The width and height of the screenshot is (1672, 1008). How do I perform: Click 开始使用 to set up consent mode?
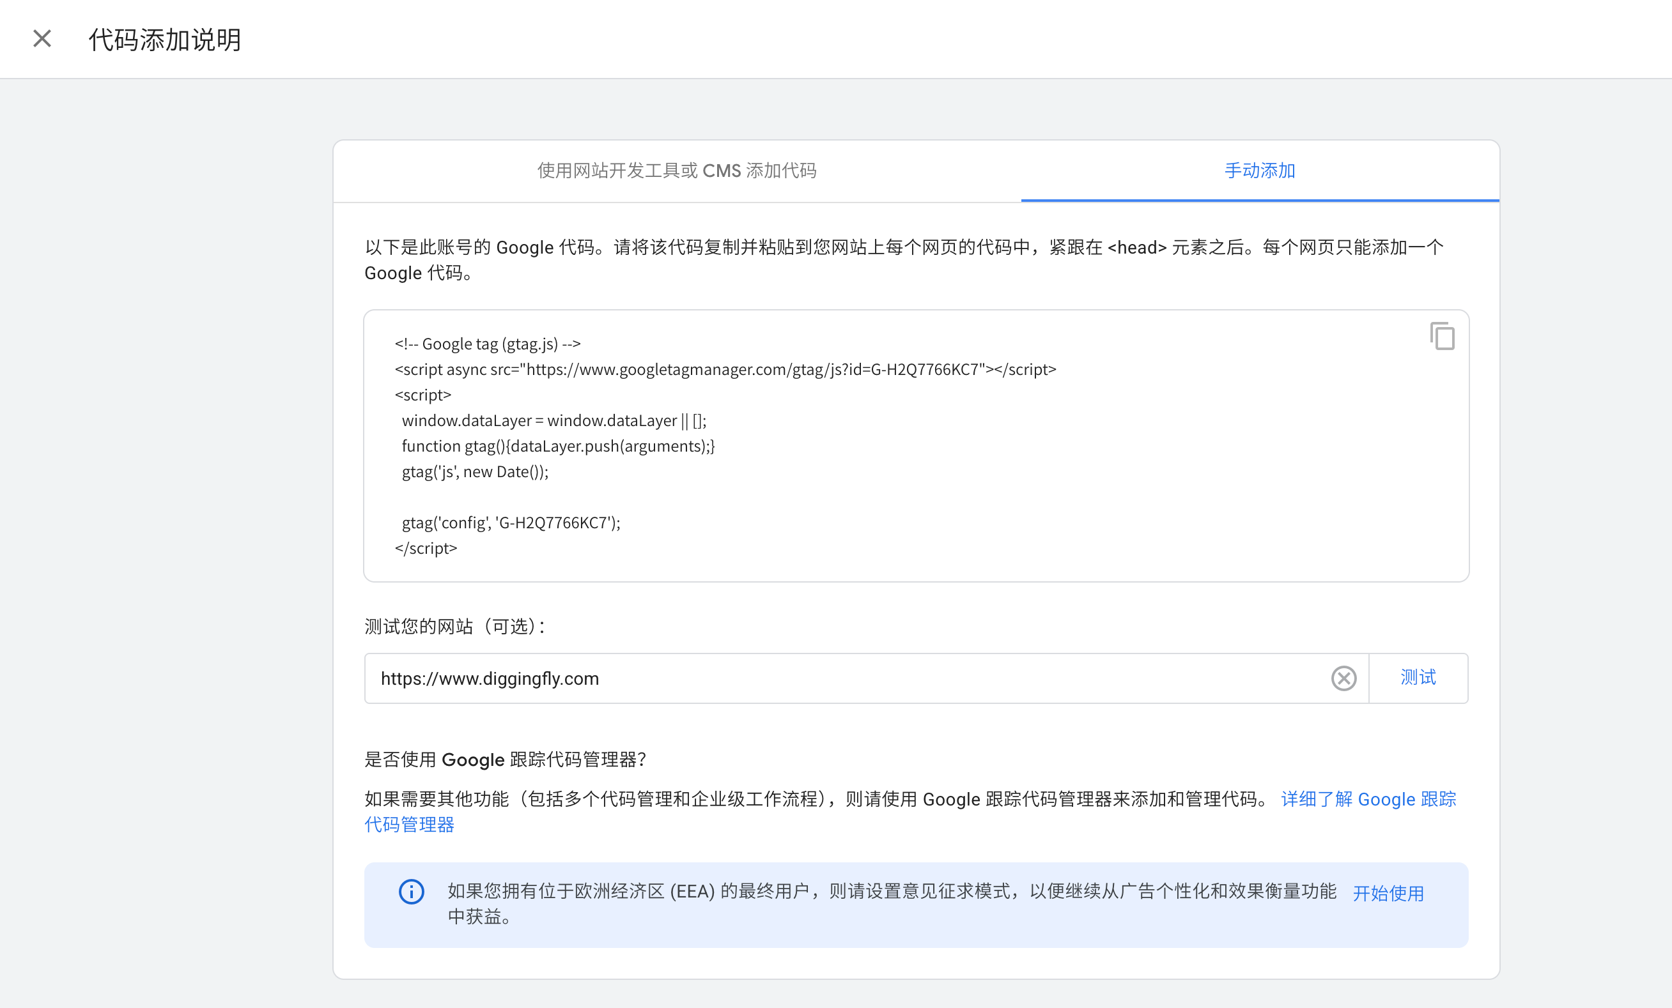coord(1388,894)
